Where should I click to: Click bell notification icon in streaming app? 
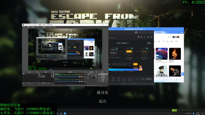tap(148, 37)
